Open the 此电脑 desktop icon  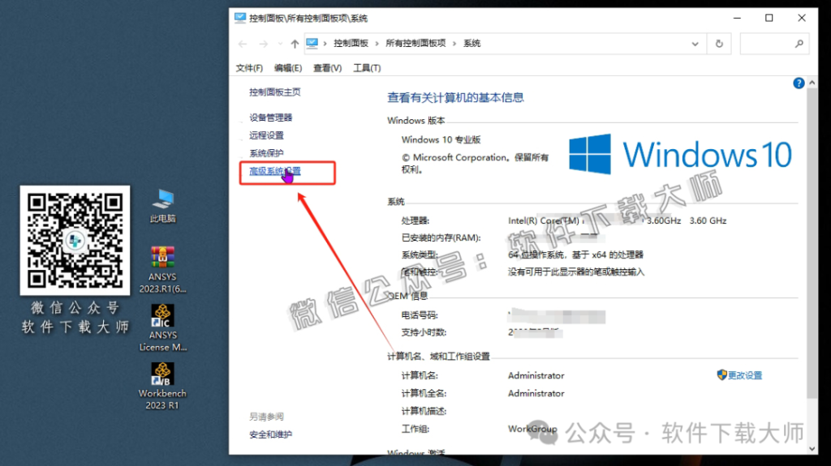click(162, 206)
